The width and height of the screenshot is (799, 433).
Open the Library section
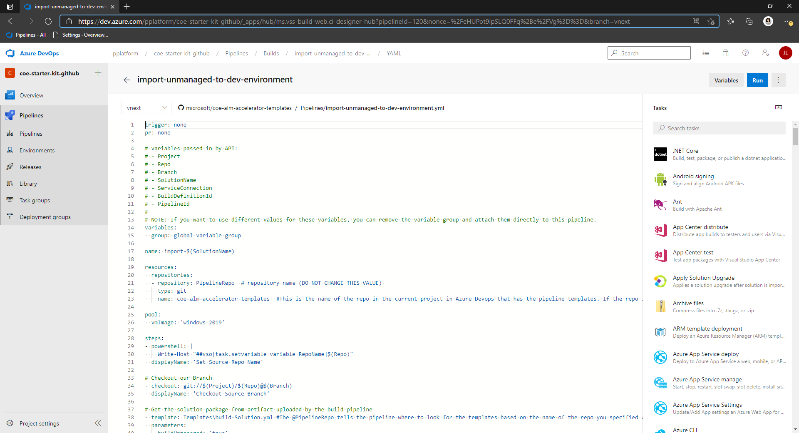(28, 183)
